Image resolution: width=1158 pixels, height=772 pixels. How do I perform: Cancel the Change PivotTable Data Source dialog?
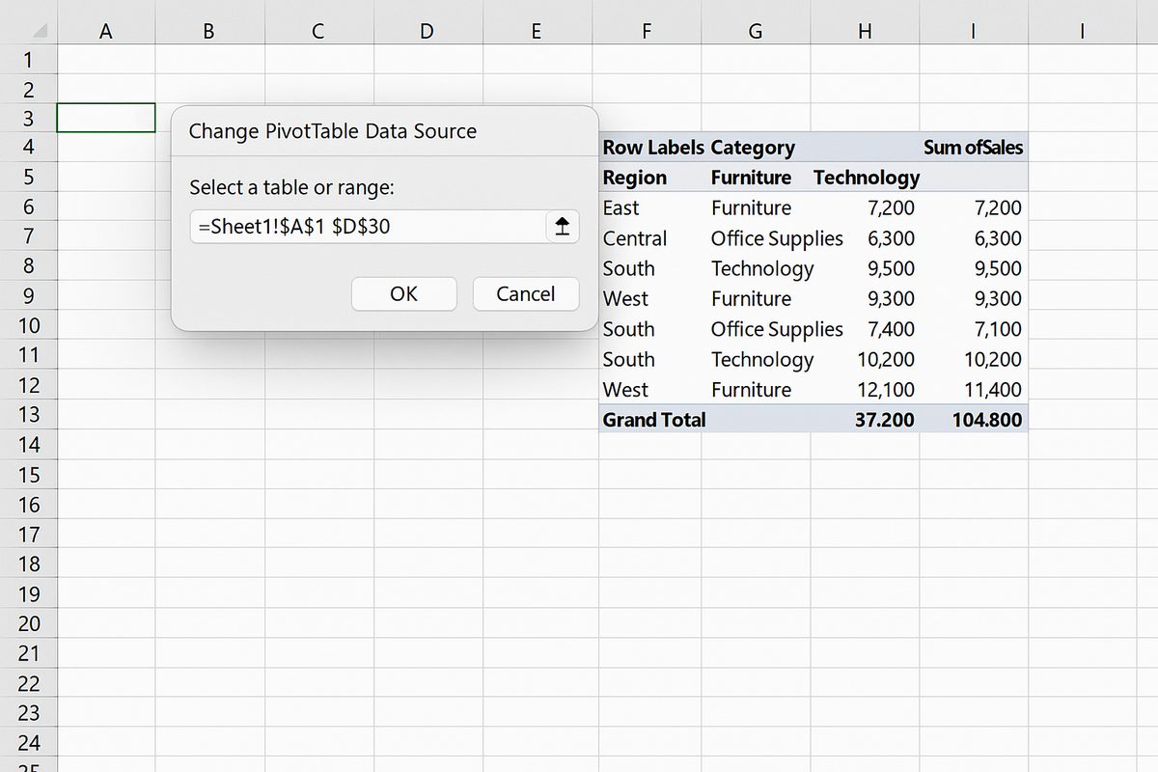click(525, 294)
